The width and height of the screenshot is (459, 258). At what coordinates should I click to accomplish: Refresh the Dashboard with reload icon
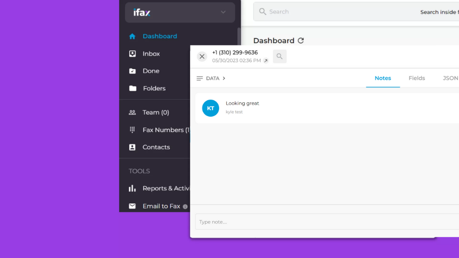(x=301, y=41)
